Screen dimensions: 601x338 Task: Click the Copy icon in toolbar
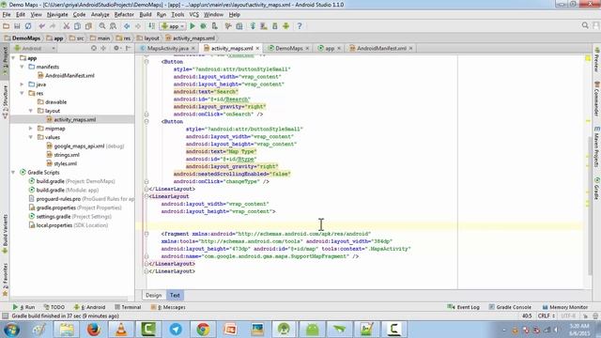pyautogui.click(x=77, y=26)
